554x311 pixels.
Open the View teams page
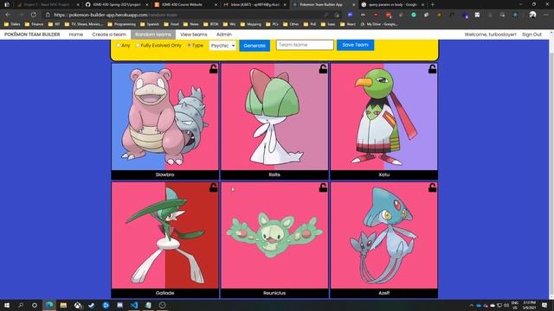194,35
